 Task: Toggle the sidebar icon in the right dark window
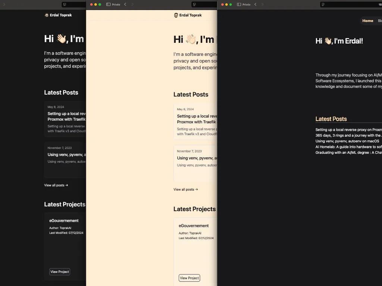tap(239, 4)
